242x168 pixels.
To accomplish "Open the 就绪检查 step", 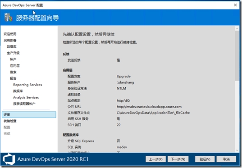I will point(10,121).
